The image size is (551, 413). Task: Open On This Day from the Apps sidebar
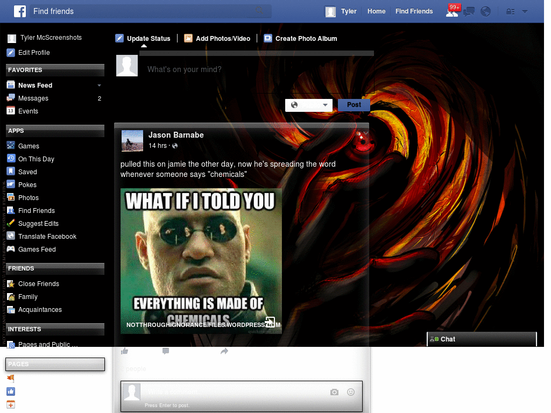[35, 159]
